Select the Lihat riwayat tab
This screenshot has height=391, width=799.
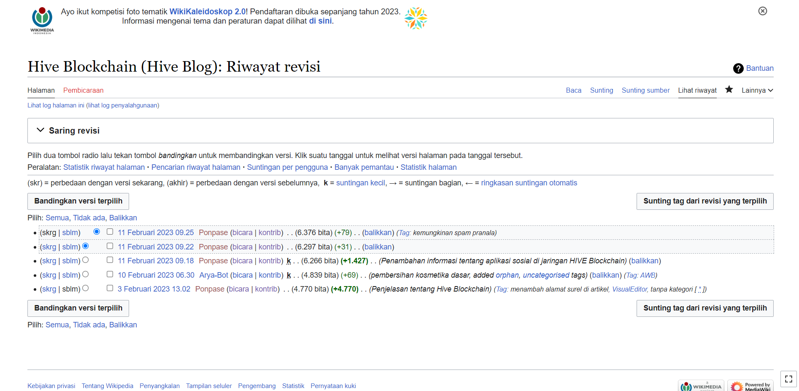(697, 90)
